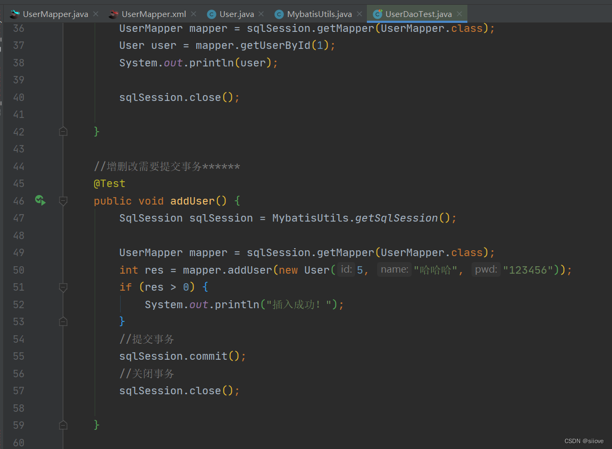612x449 pixels.
Task: Close the UserDaoTest.java tab
Action: [459, 14]
